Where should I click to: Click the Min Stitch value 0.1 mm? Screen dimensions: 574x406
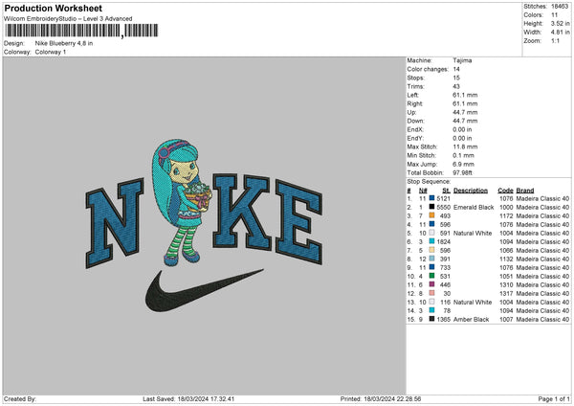point(463,155)
